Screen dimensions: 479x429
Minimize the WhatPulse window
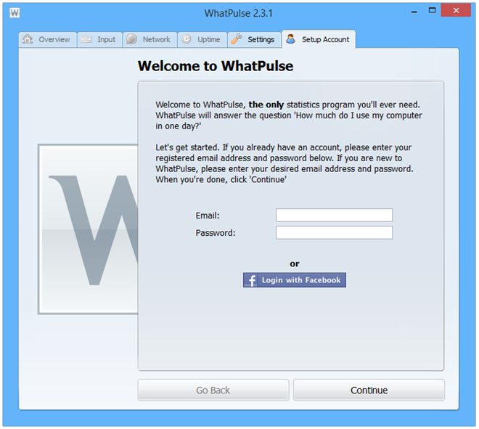[414, 12]
